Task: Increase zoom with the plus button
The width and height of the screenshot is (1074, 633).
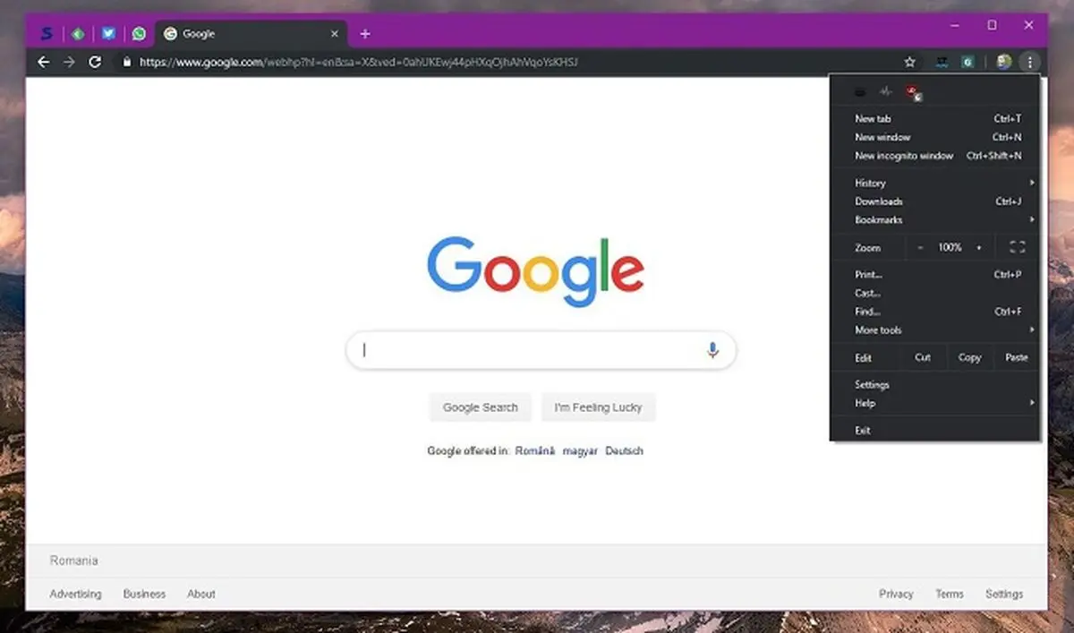Action: 979,247
